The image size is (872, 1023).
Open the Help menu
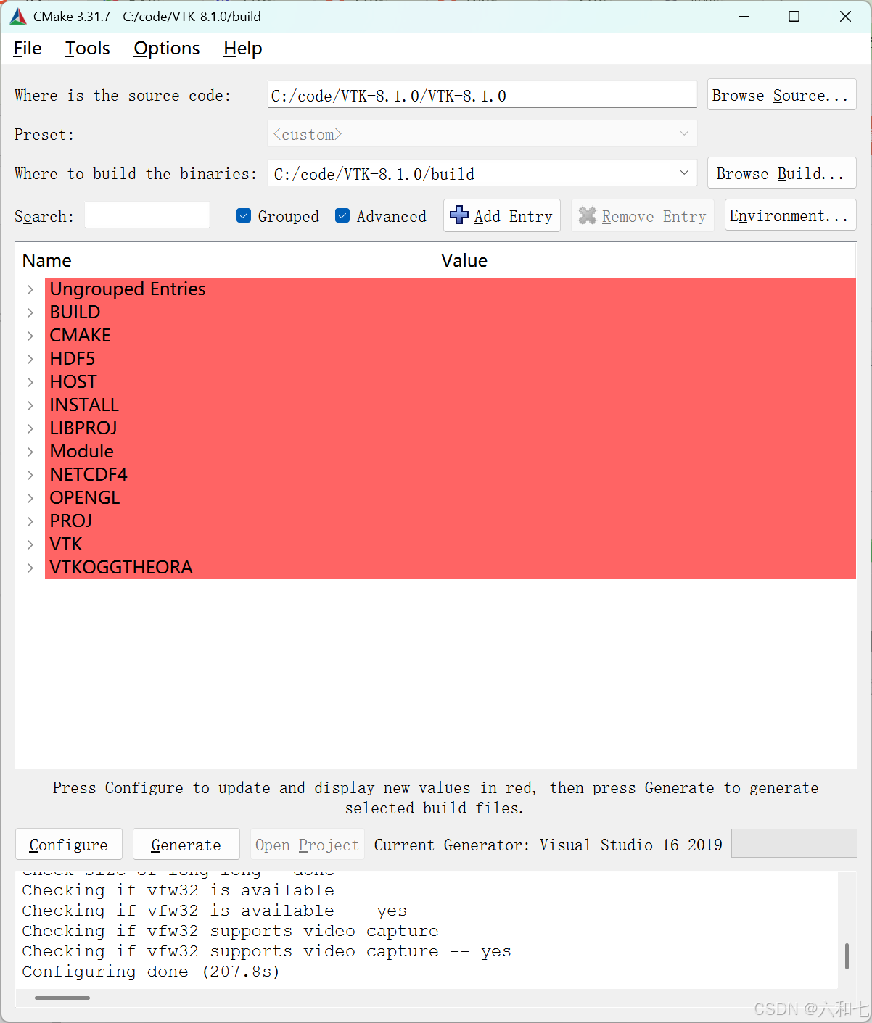[243, 49]
